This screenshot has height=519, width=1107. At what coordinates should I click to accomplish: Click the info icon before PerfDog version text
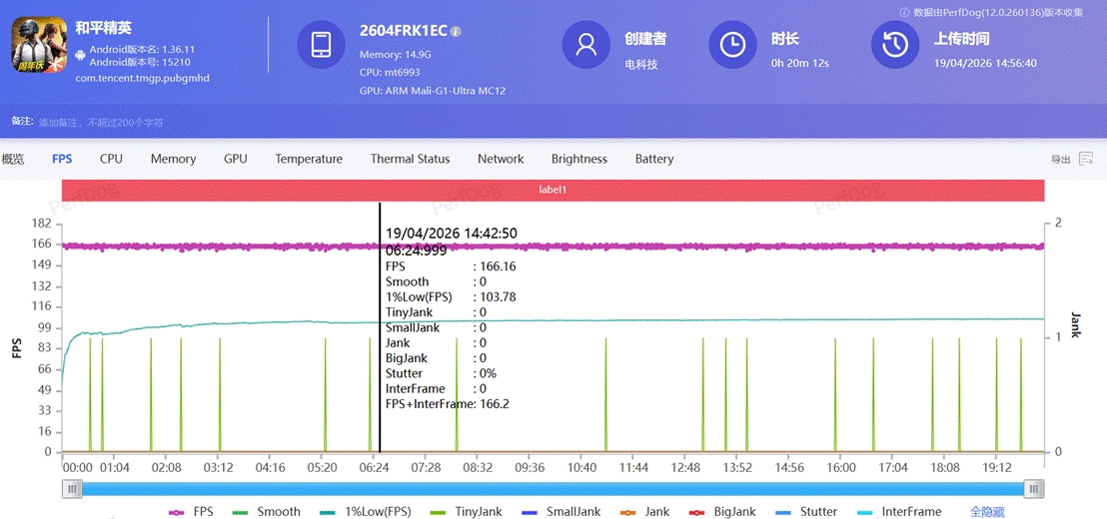[905, 12]
